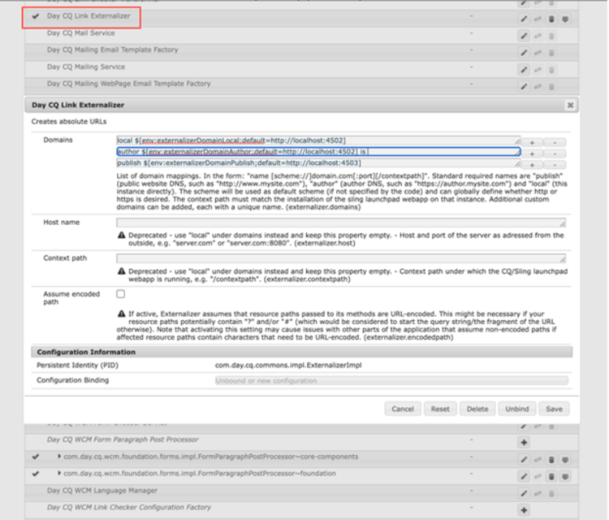
Task: Edit Day CQ WCM Language Manager
Action: (x=524, y=493)
